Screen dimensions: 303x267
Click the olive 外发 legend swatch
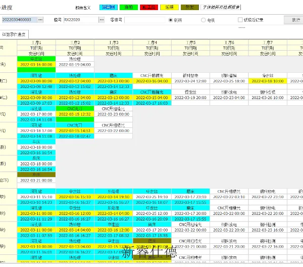tap(189, 8)
